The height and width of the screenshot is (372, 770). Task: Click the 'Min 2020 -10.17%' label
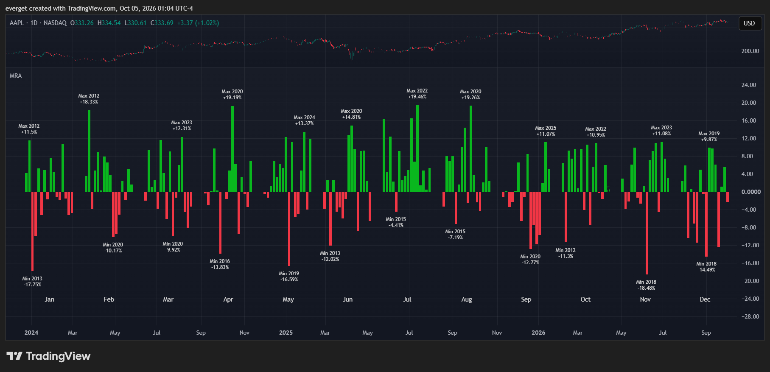pos(113,248)
